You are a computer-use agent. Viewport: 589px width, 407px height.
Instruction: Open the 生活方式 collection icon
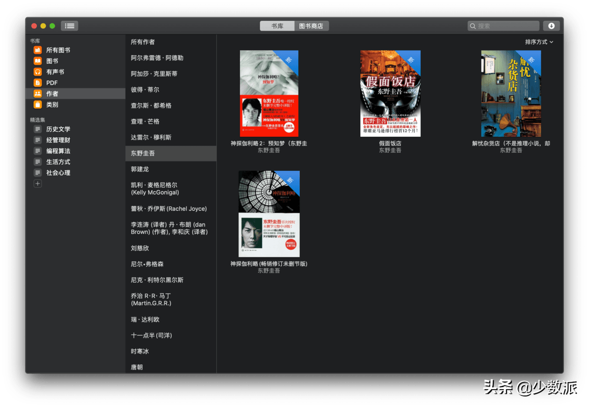[x=37, y=162]
